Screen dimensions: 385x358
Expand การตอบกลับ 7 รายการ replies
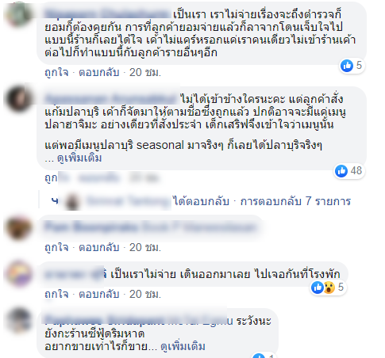295,201
